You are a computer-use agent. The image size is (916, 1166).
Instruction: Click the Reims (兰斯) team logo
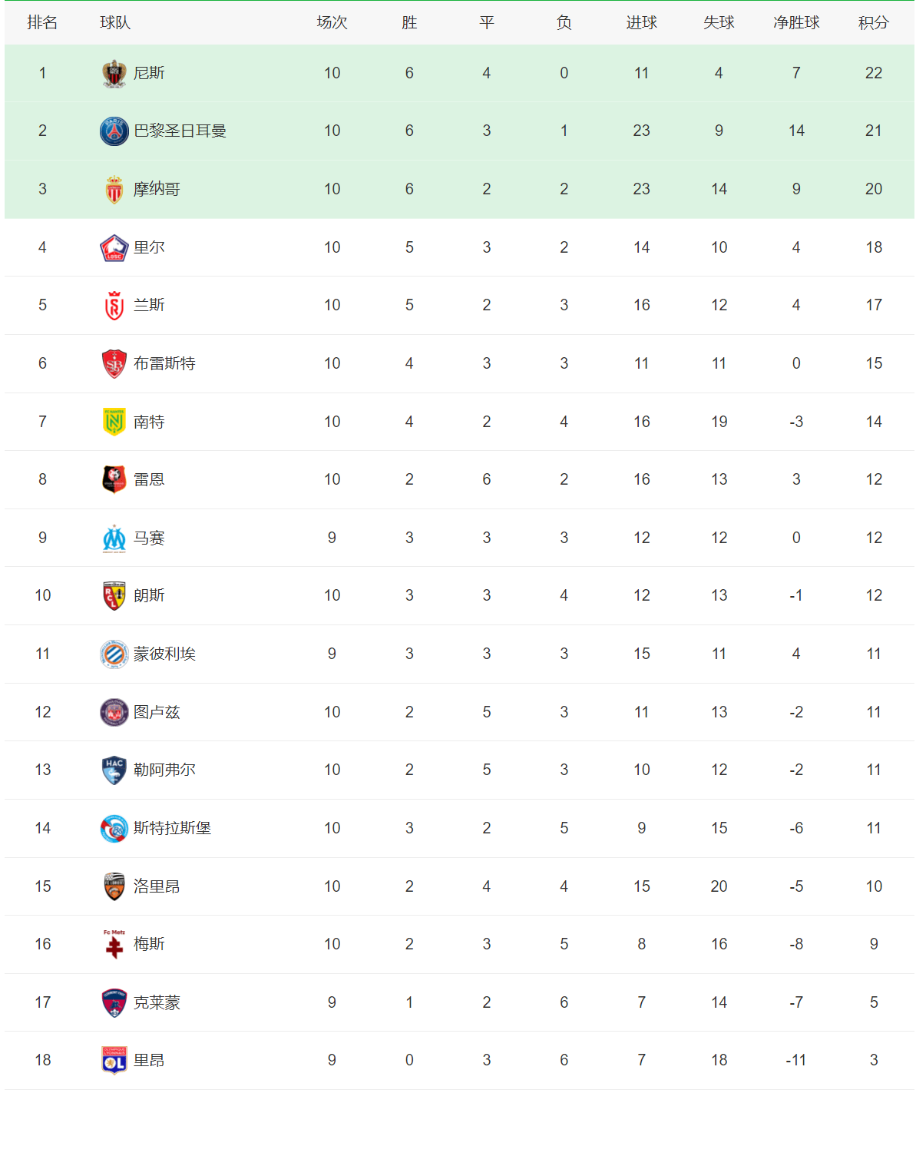click(x=114, y=306)
